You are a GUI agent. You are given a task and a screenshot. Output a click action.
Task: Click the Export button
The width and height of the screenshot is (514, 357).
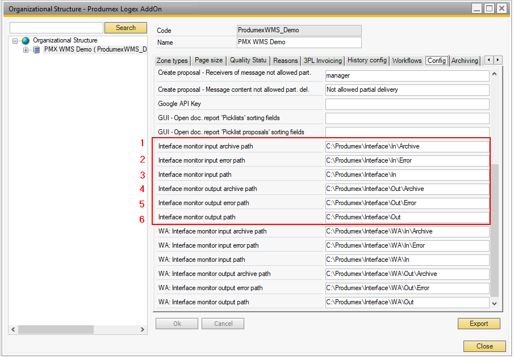pos(478,324)
